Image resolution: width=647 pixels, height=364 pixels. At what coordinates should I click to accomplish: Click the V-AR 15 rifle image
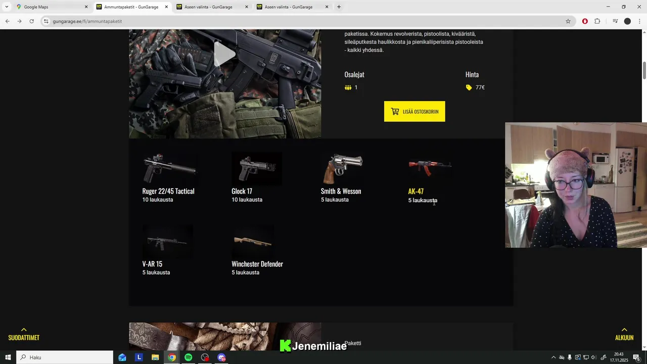pyautogui.click(x=167, y=242)
